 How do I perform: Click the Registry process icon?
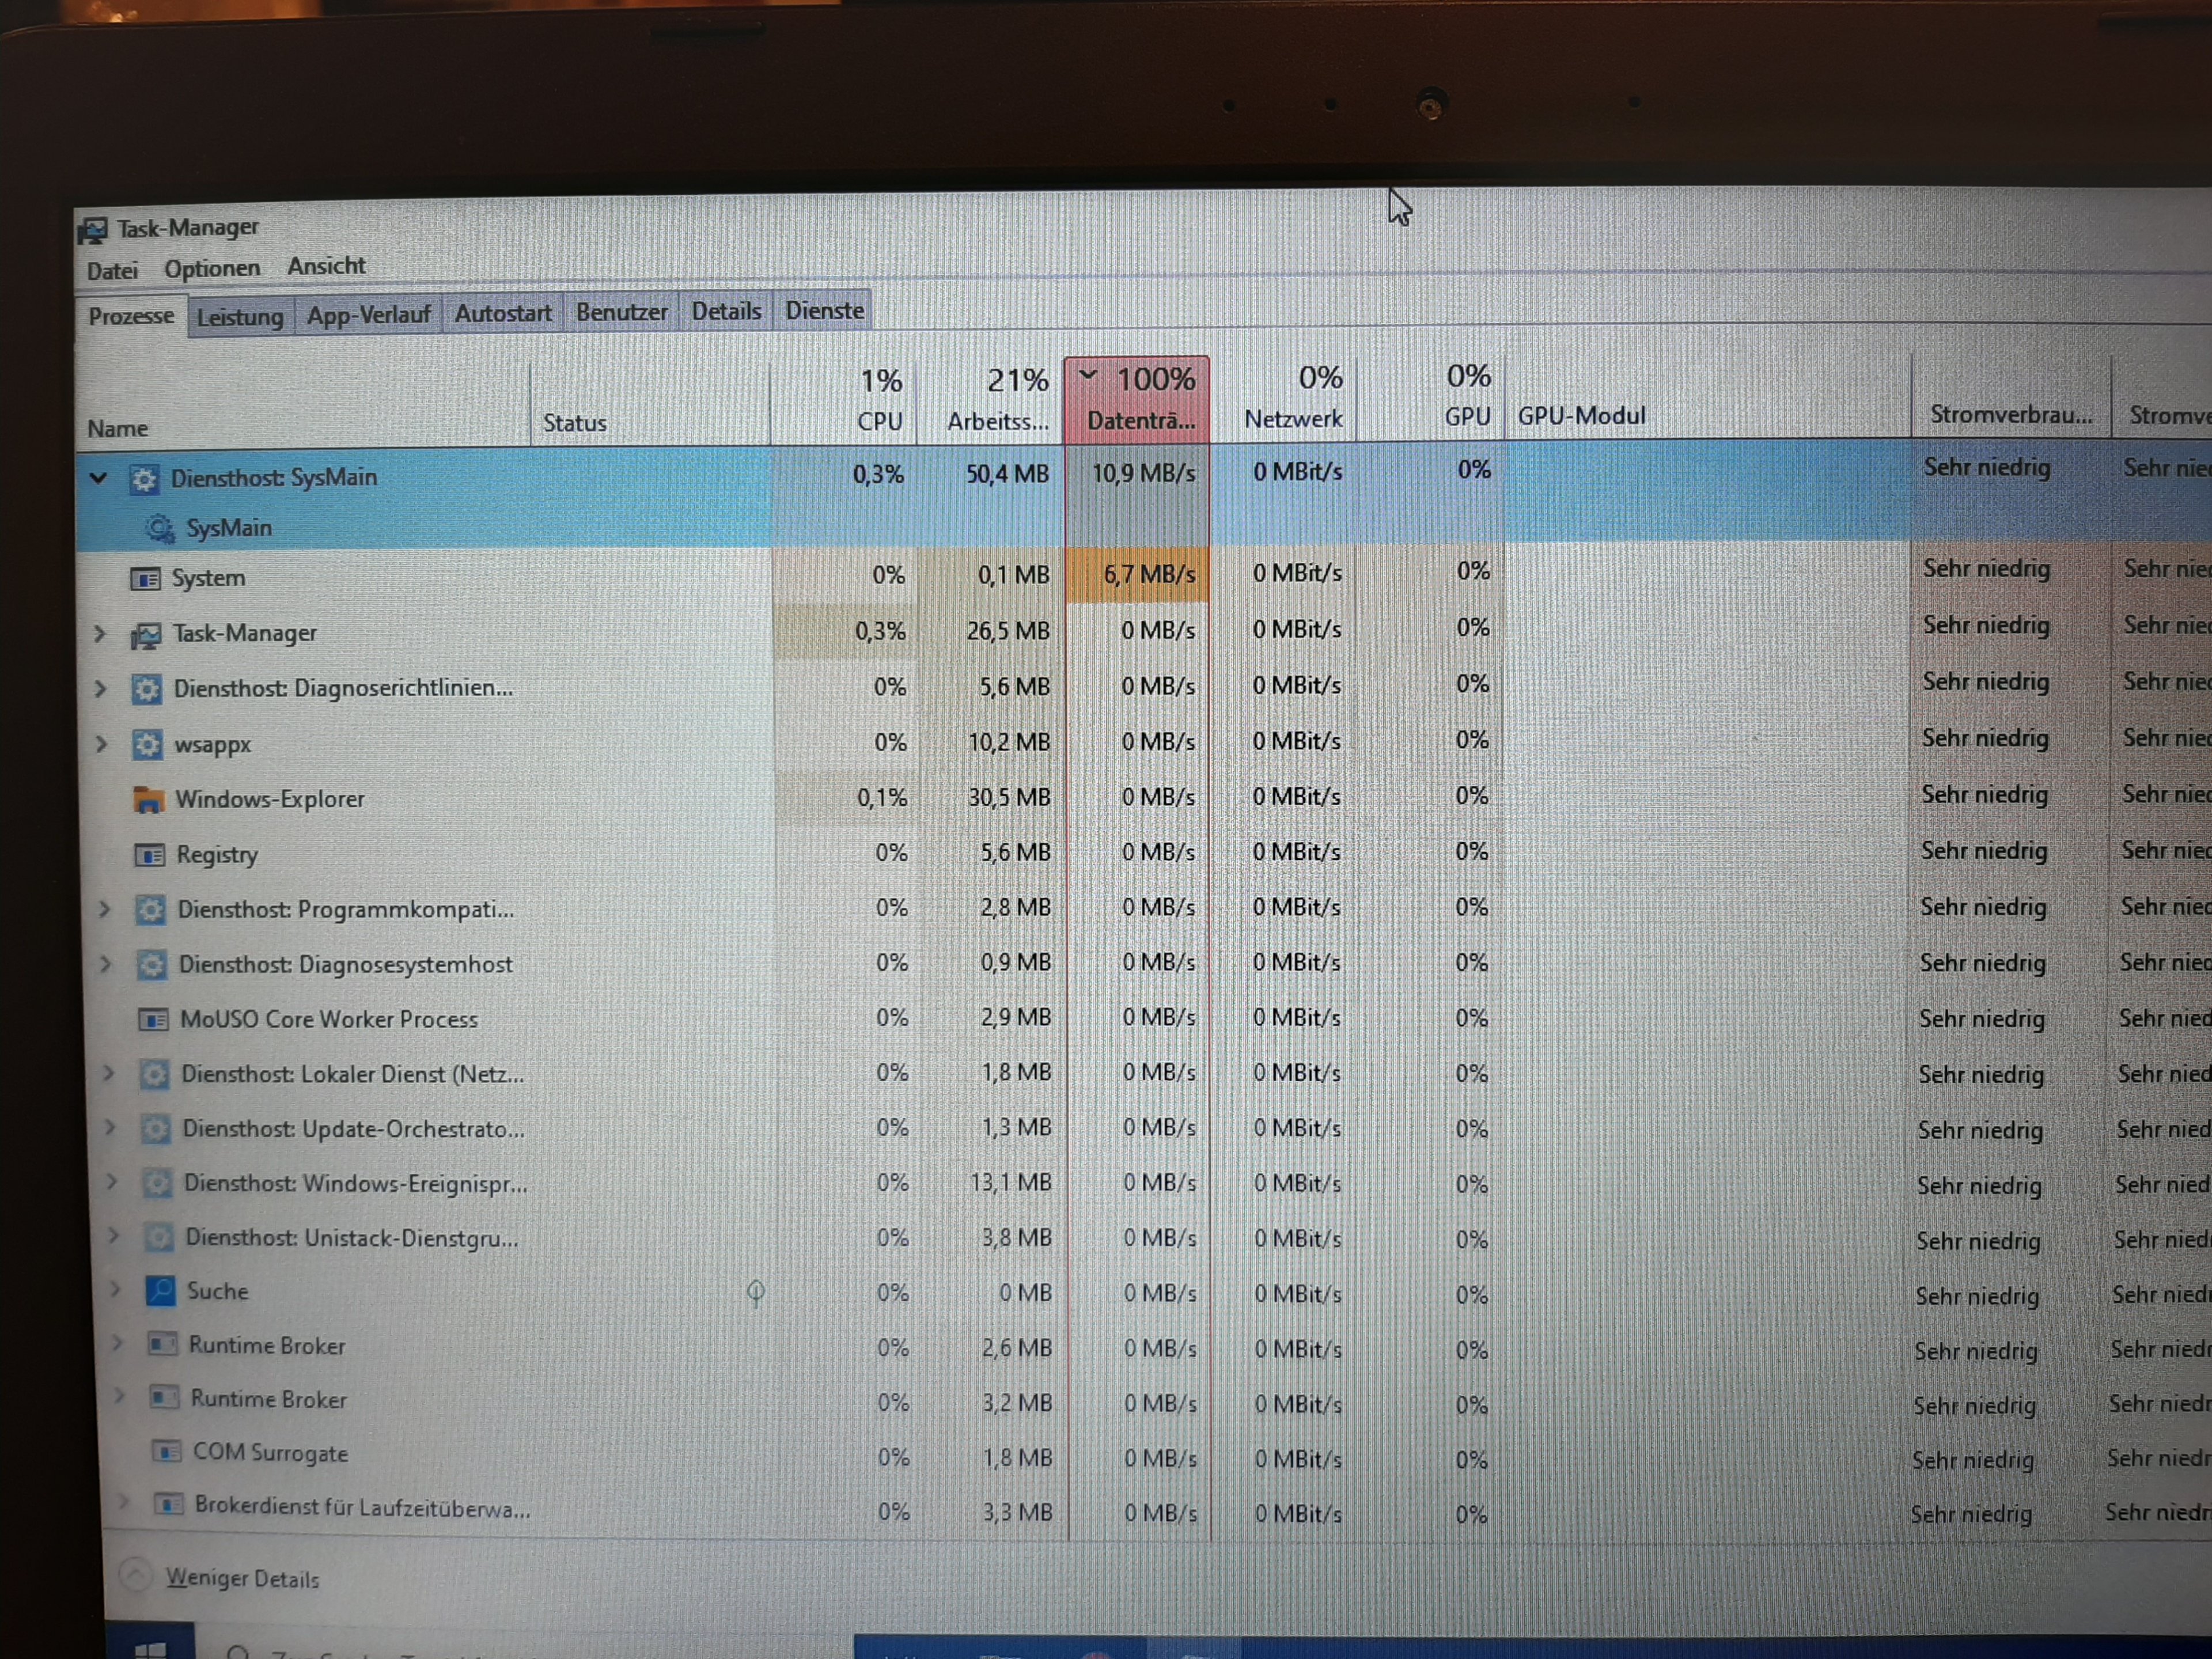[x=150, y=855]
